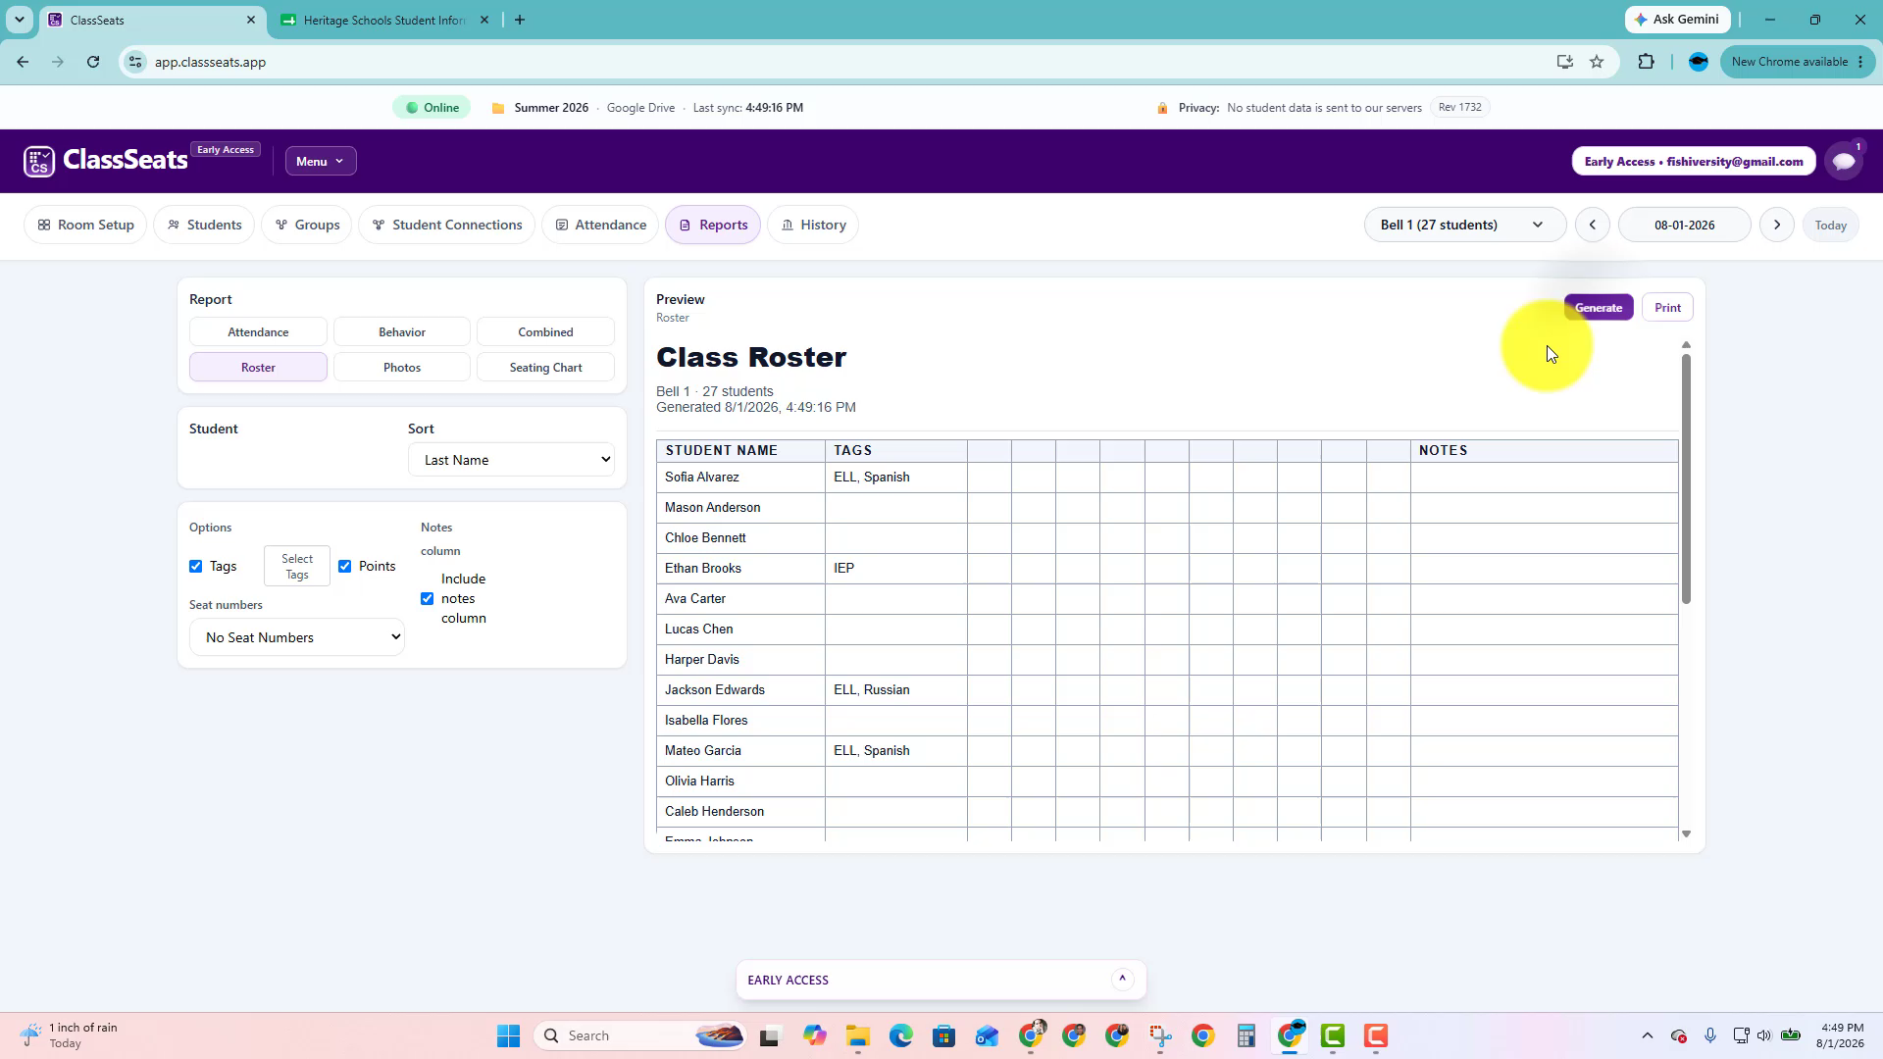
Task: Uncheck the Tags option checkbox
Action: pos(196,566)
